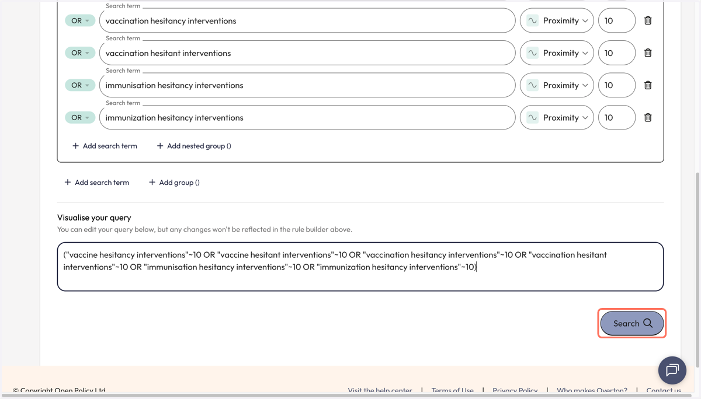Open Proximity dropdown for vaccination hesitant interventions
Image resolution: width=701 pixels, height=399 pixels.
pos(557,53)
